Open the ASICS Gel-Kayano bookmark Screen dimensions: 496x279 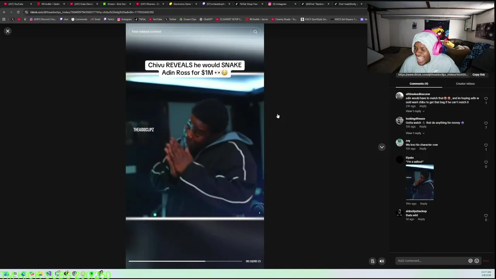[344, 19]
